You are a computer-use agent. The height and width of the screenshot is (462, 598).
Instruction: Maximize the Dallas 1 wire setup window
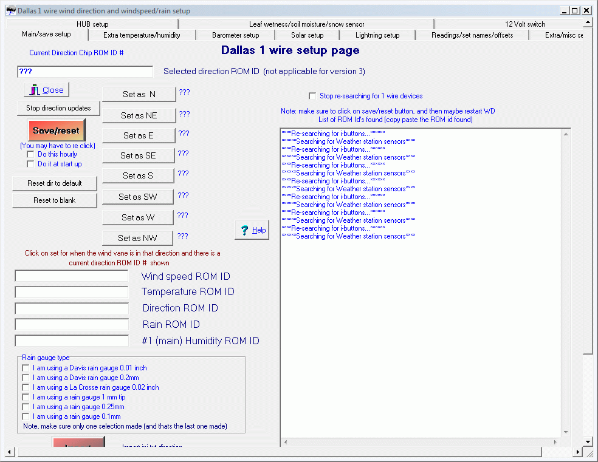tap(574, 11)
